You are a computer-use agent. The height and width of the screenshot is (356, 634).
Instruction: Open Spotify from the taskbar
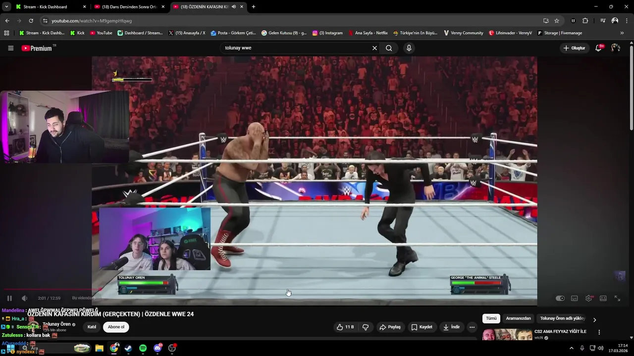point(143,348)
